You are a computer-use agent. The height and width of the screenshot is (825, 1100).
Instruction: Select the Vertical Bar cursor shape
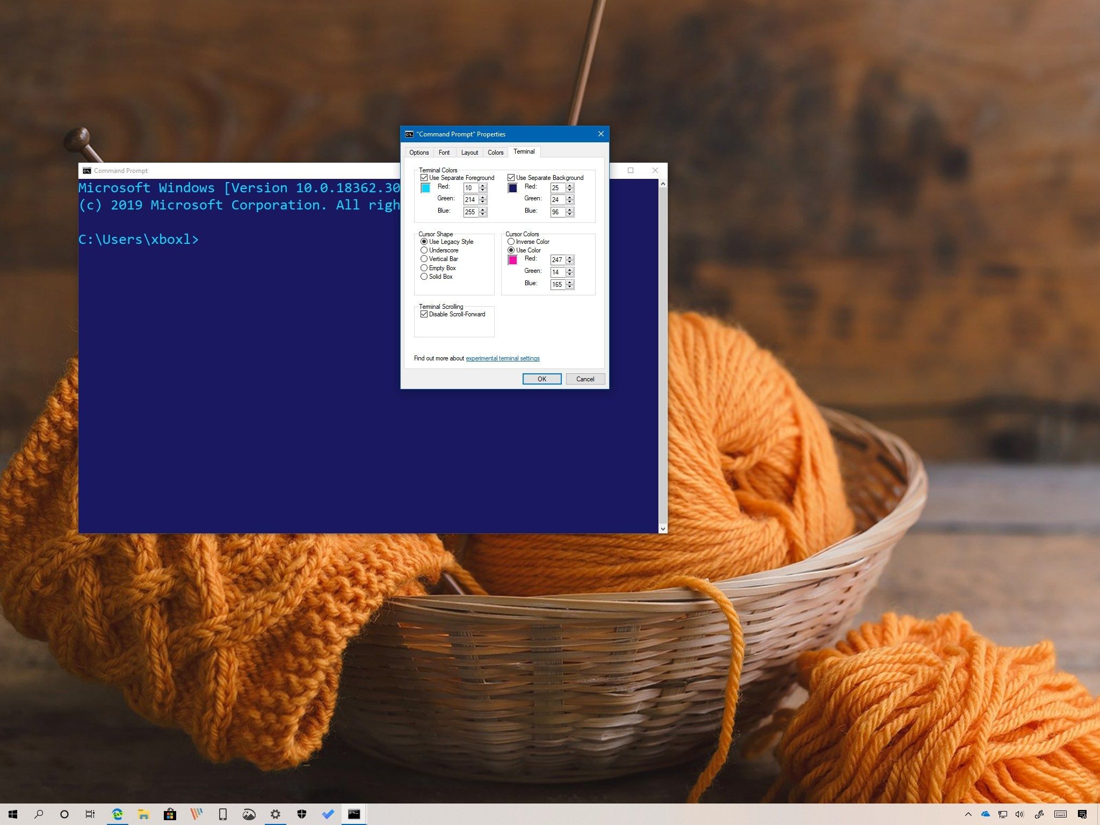click(x=424, y=259)
